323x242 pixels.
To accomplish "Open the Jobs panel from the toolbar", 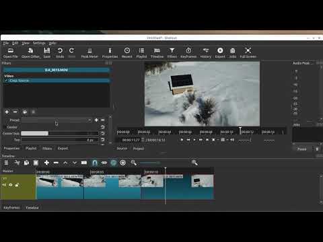I will click(x=233, y=53).
